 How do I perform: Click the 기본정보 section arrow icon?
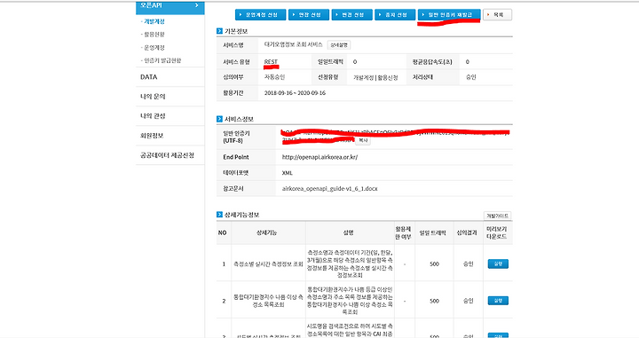coord(220,31)
